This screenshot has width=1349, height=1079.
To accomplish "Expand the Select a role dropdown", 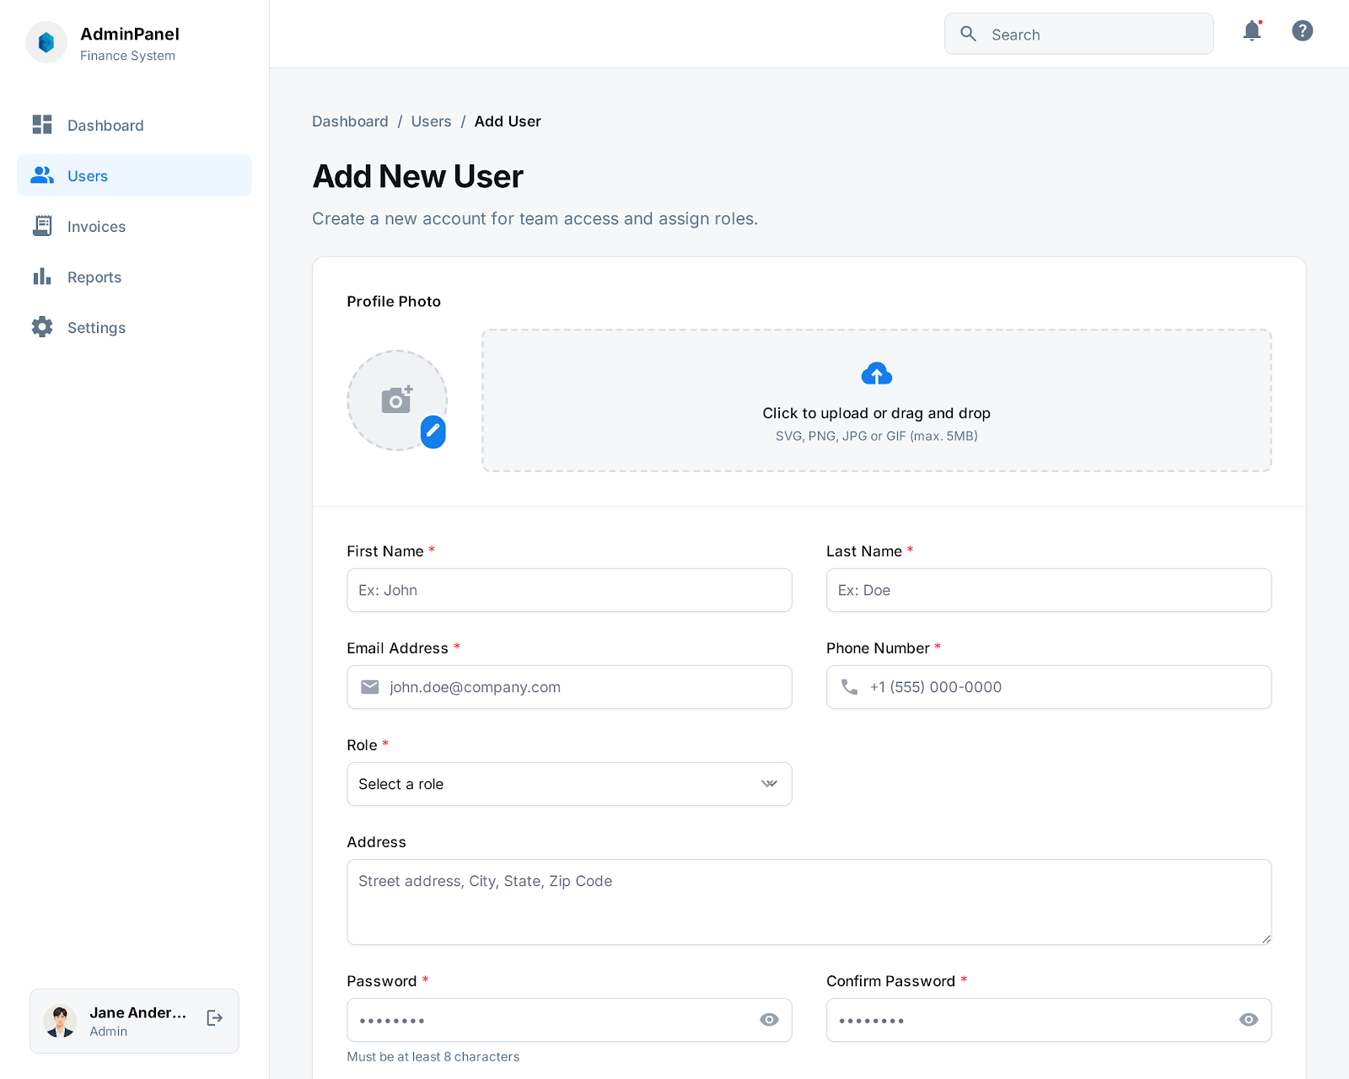I will point(569,784).
